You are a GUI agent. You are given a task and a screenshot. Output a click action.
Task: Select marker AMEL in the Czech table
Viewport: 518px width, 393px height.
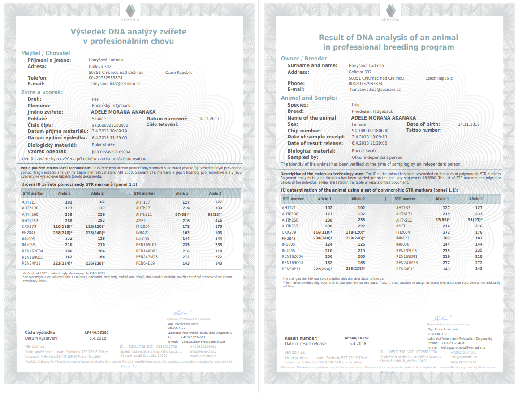(x=141, y=220)
